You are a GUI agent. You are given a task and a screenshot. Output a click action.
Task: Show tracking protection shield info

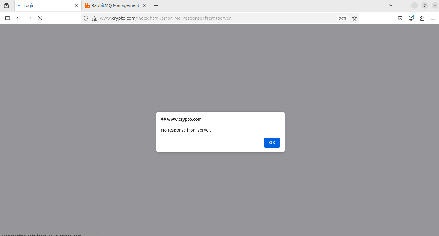(86, 18)
